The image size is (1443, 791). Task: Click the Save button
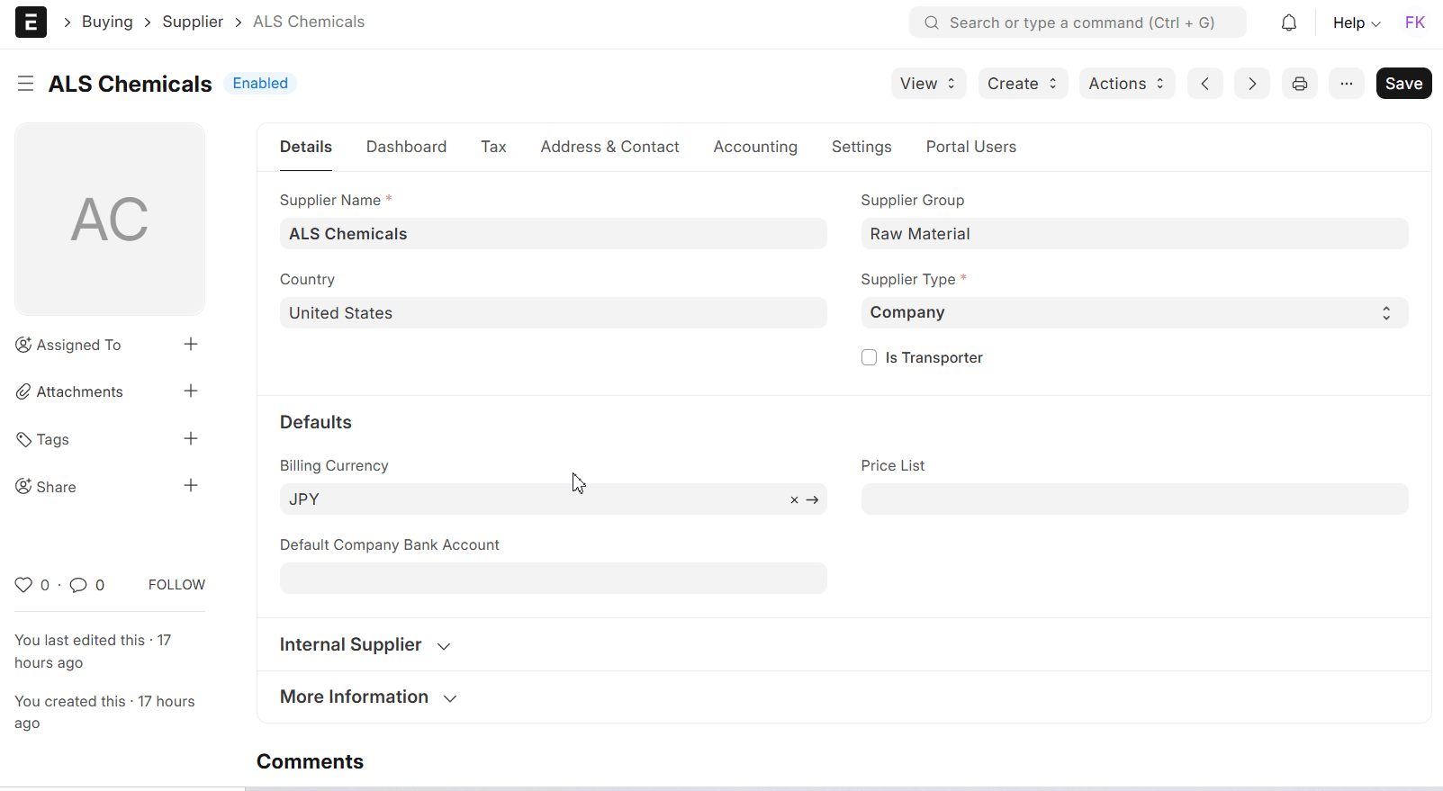tap(1402, 84)
